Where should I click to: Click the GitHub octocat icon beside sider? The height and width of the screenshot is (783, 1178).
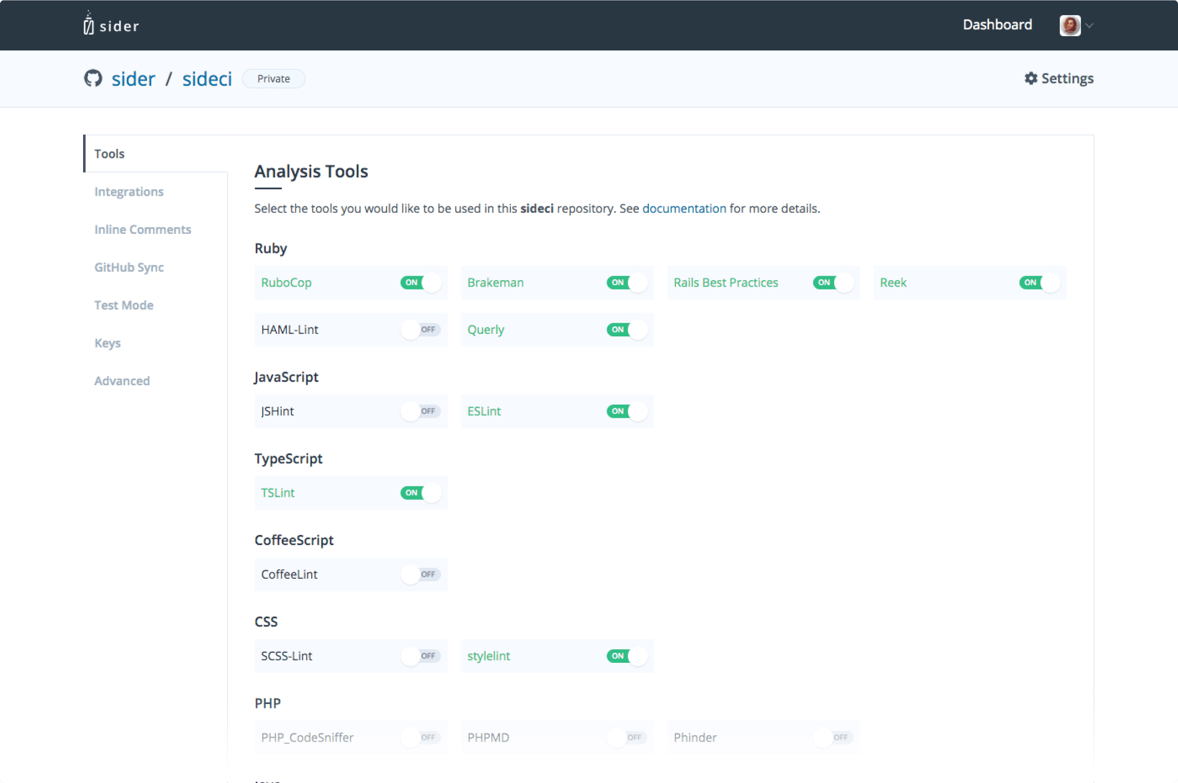93,78
